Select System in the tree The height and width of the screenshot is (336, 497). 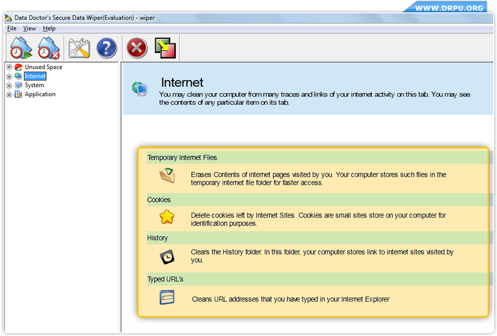[x=34, y=85]
